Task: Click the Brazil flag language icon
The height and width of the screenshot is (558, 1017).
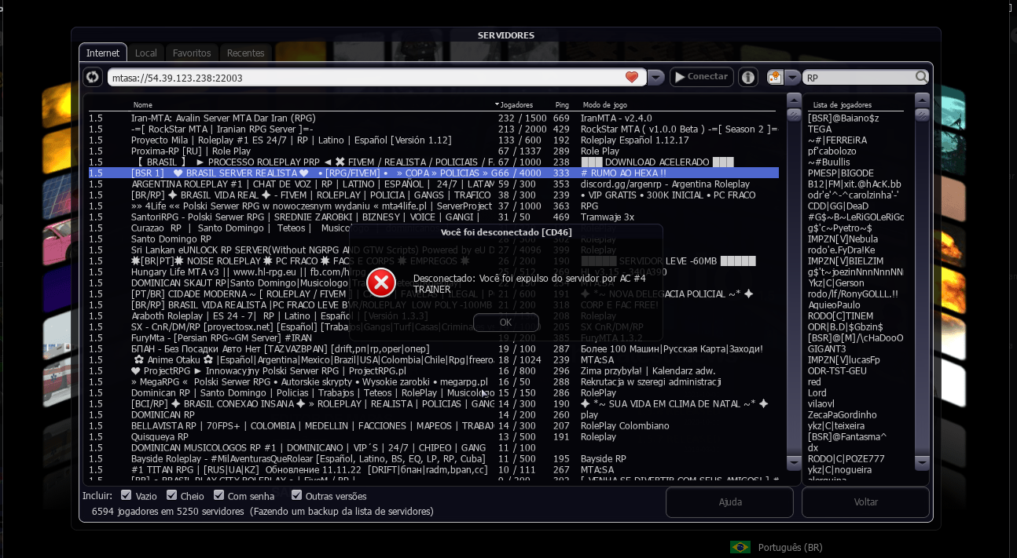Action: point(740,547)
